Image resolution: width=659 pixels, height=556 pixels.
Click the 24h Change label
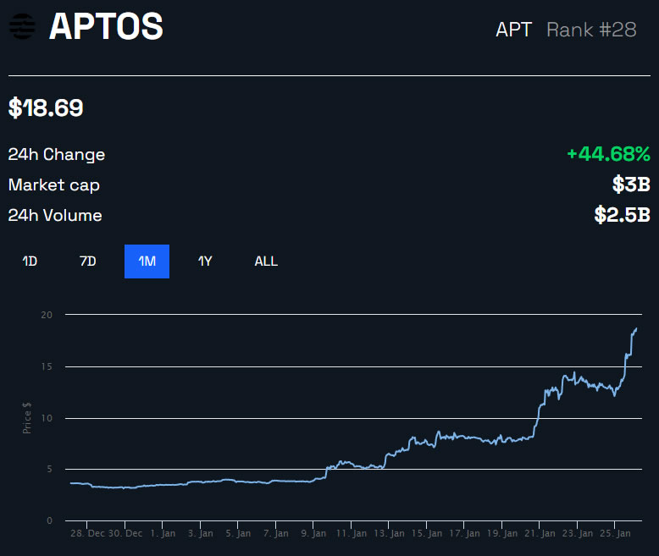[57, 155]
